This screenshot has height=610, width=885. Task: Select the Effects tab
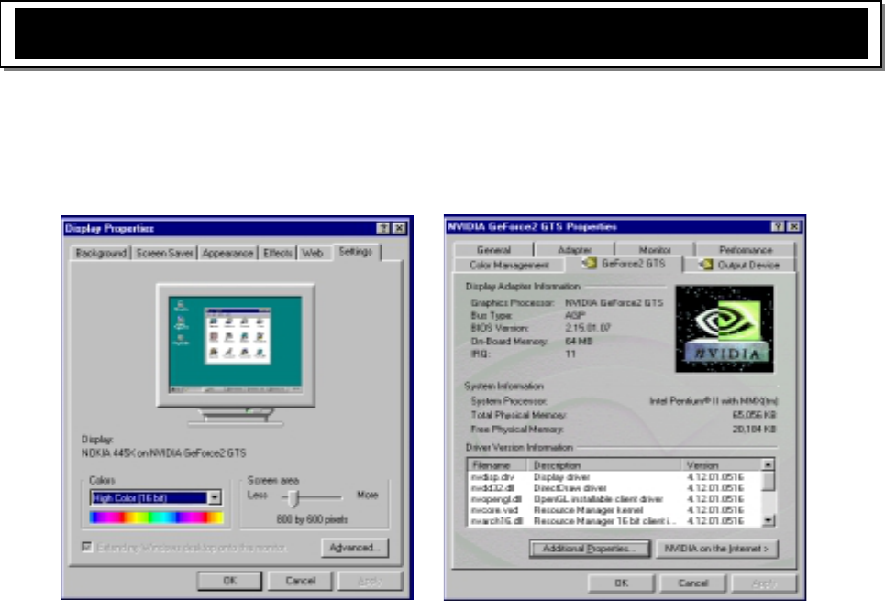tap(277, 253)
